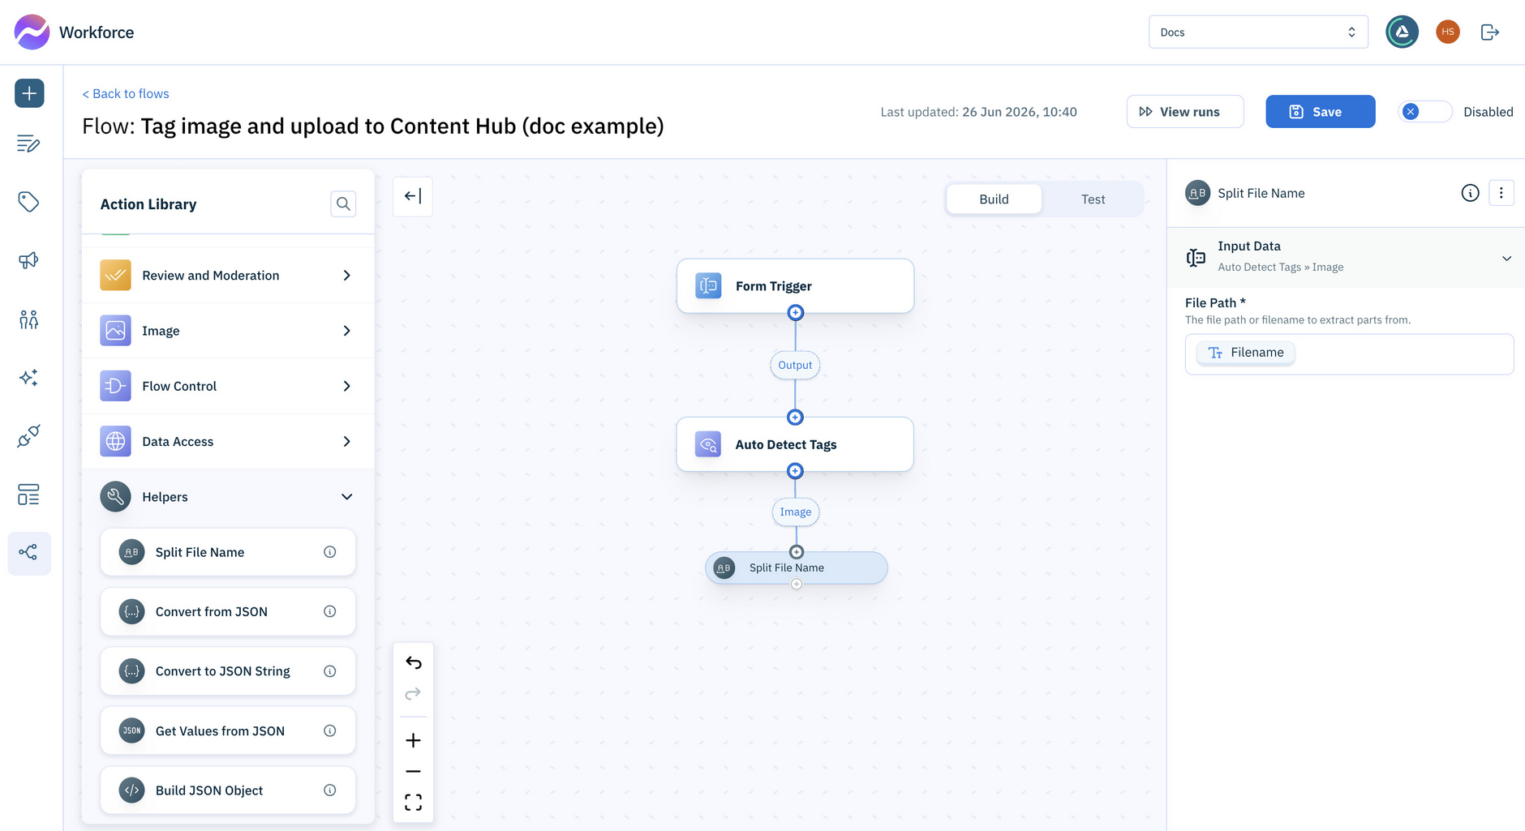Viewport: 1525px width, 831px height.
Task: Select the Form Trigger node
Action: (x=795, y=285)
